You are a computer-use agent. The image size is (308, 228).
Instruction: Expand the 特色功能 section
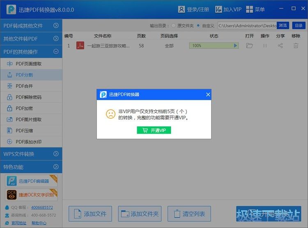31,167
